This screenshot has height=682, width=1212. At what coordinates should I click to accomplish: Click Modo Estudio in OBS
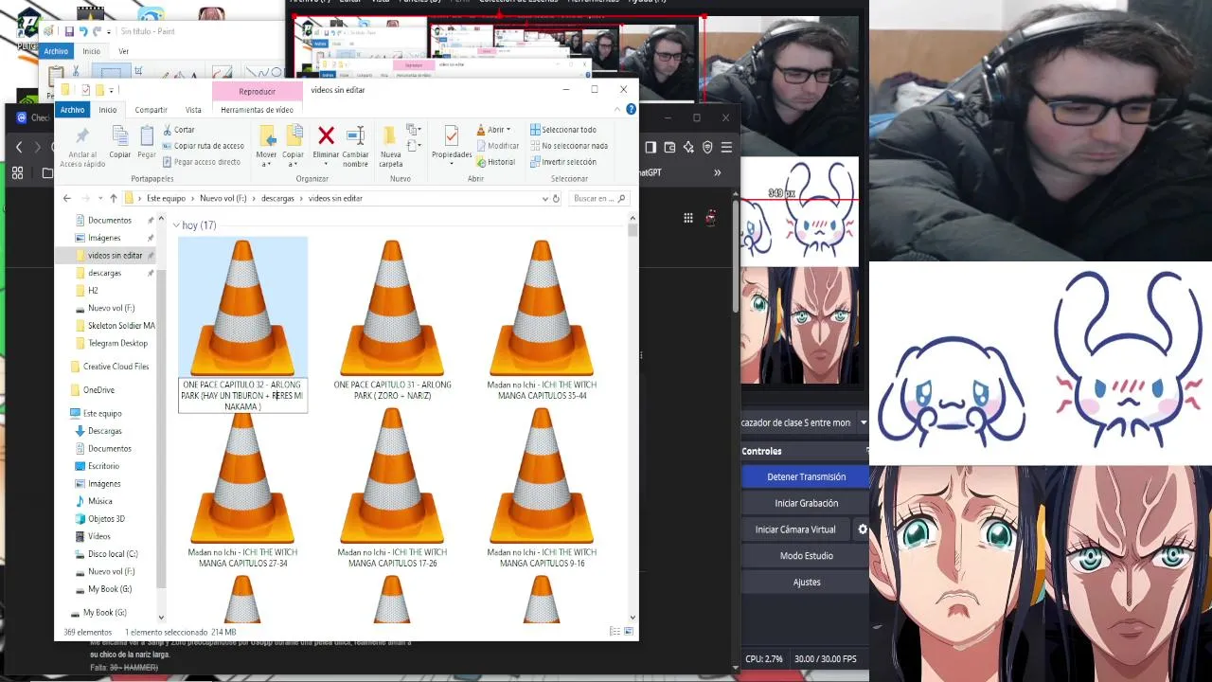coord(806,556)
